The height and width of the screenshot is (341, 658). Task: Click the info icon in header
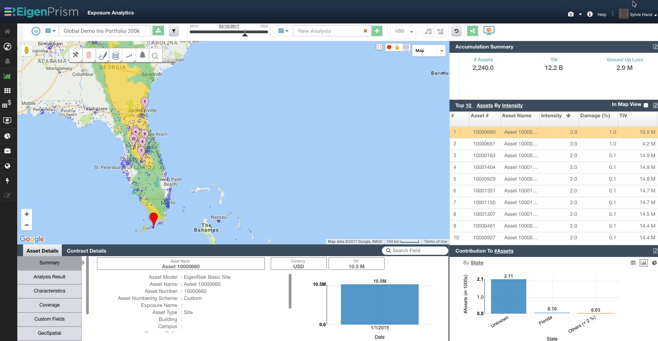pyautogui.click(x=590, y=14)
